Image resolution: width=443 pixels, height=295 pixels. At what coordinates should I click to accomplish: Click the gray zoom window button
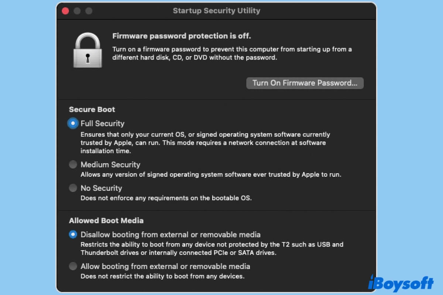[89, 11]
